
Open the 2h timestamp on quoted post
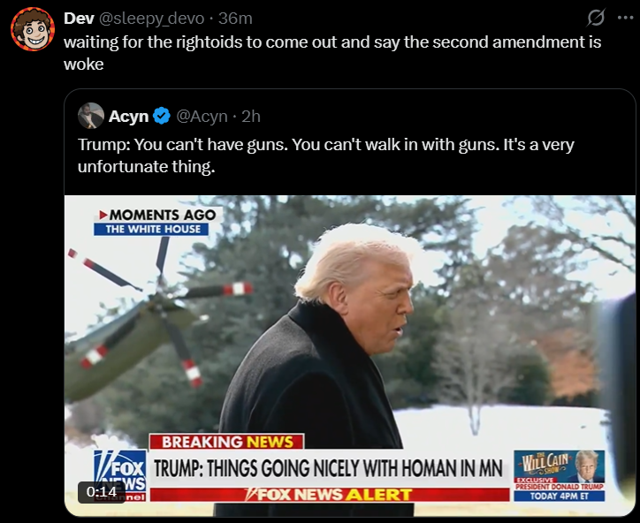point(251,117)
